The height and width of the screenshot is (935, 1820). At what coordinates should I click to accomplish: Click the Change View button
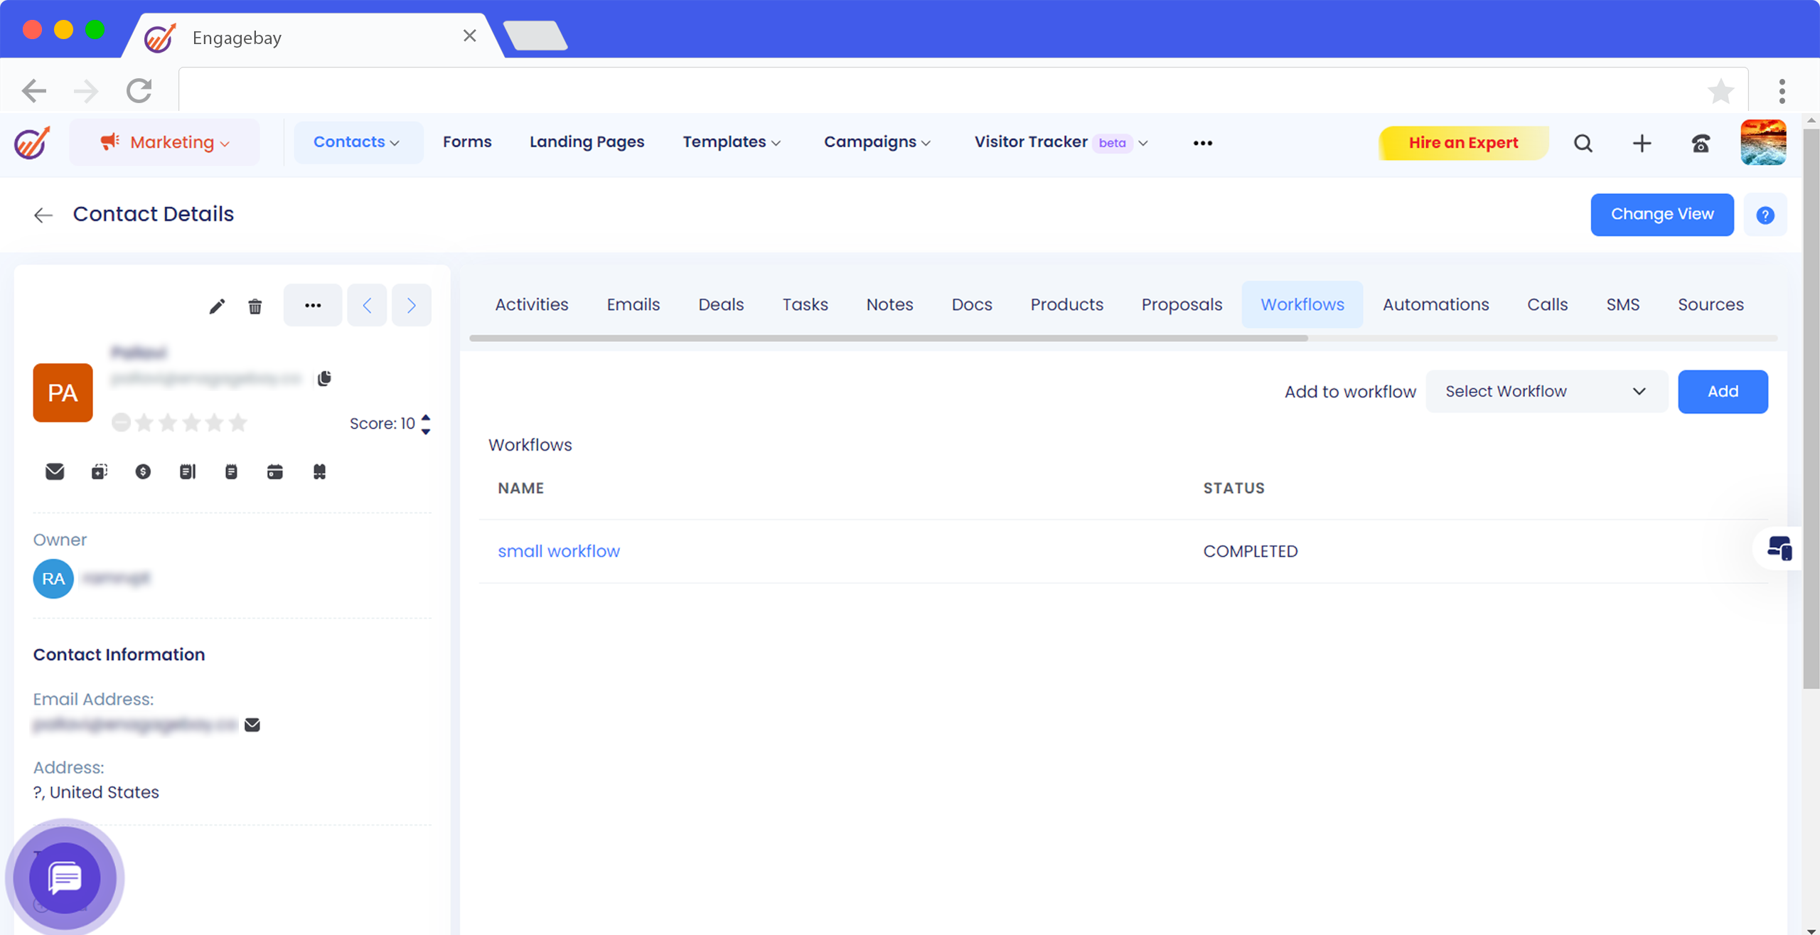coord(1661,214)
